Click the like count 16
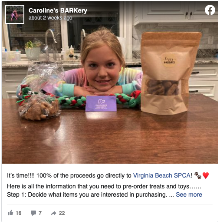220x224 pixels. point(19,213)
